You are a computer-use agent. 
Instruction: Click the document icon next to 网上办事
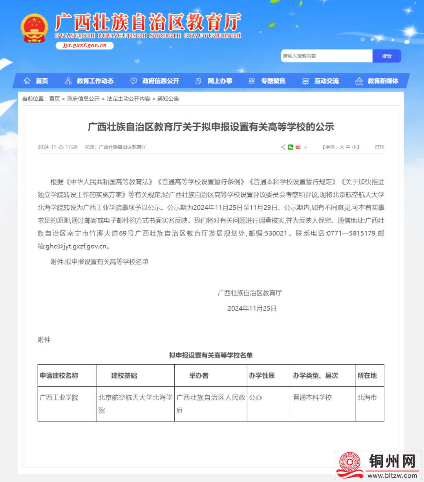[x=197, y=81]
